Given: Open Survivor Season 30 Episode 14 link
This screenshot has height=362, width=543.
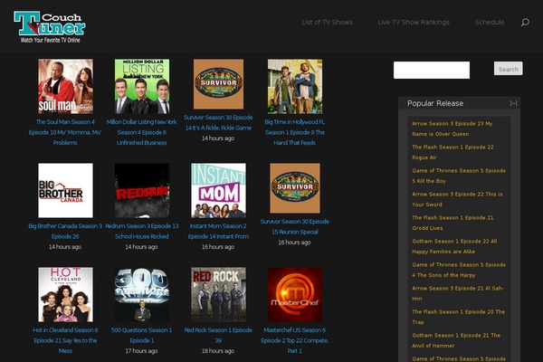Looking at the screenshot, I should (218, 123).
